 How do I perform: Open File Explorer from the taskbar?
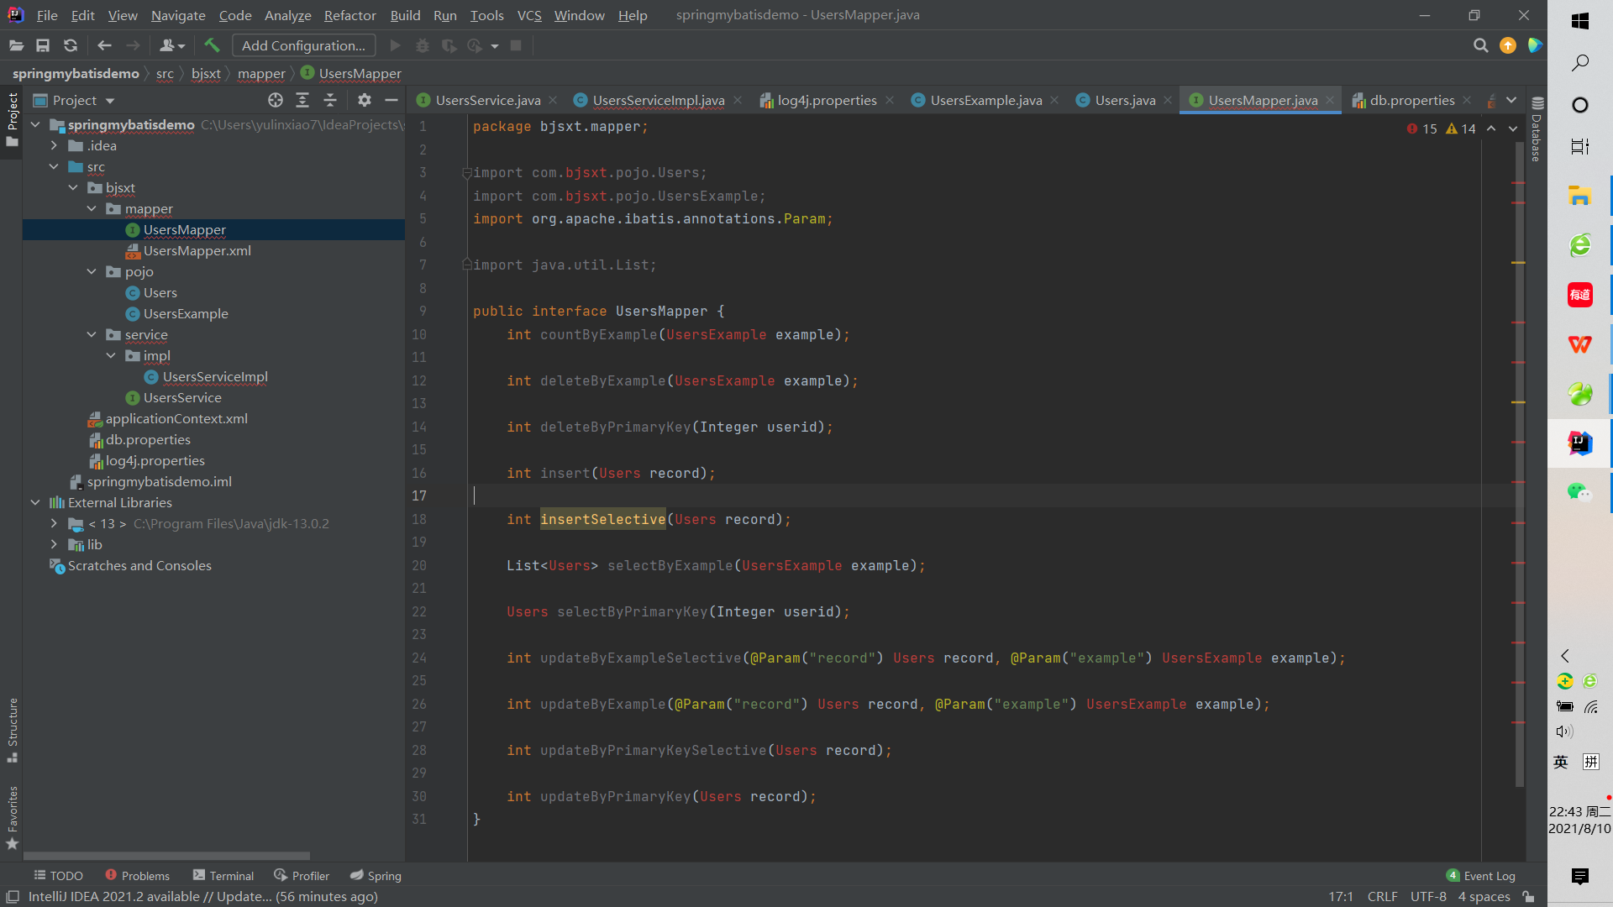coord(1580,197)
